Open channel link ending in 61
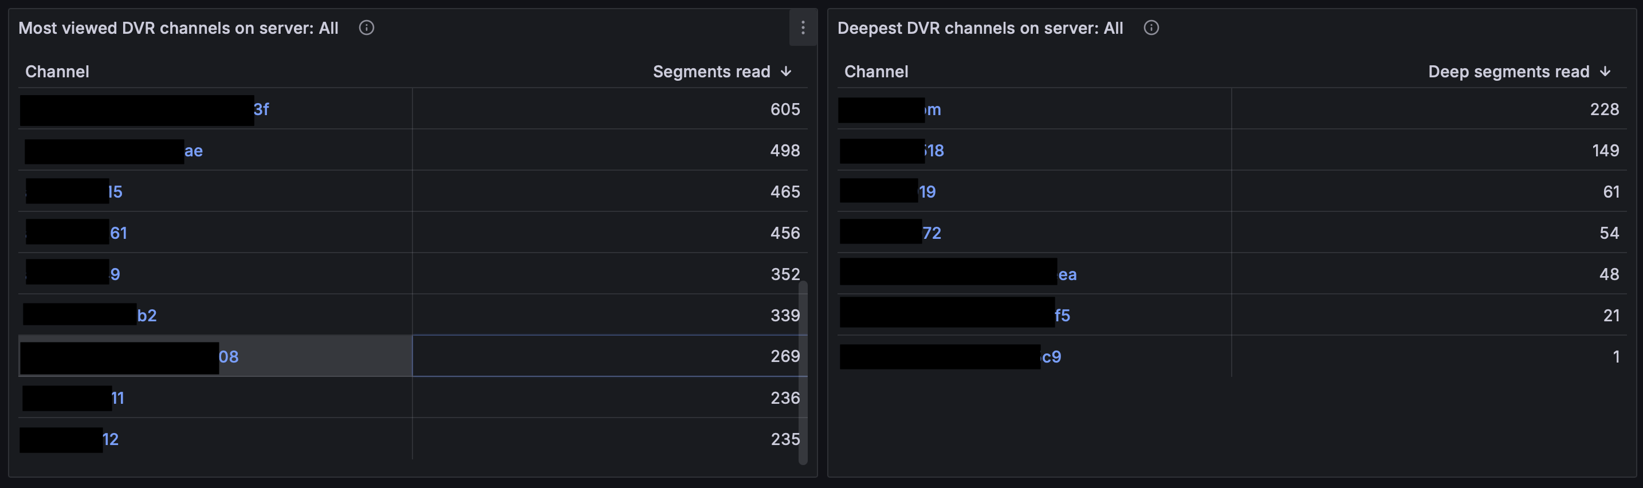Viewport: 1643px width, 488px height. pyautogui.click(x=119, y=233)
